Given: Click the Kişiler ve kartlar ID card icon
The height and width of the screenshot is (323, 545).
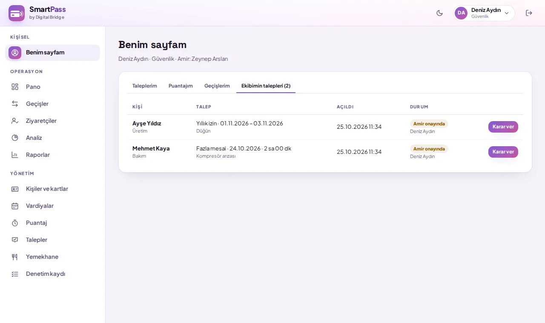Looking at the screenshot, I should tap(15, 189).
